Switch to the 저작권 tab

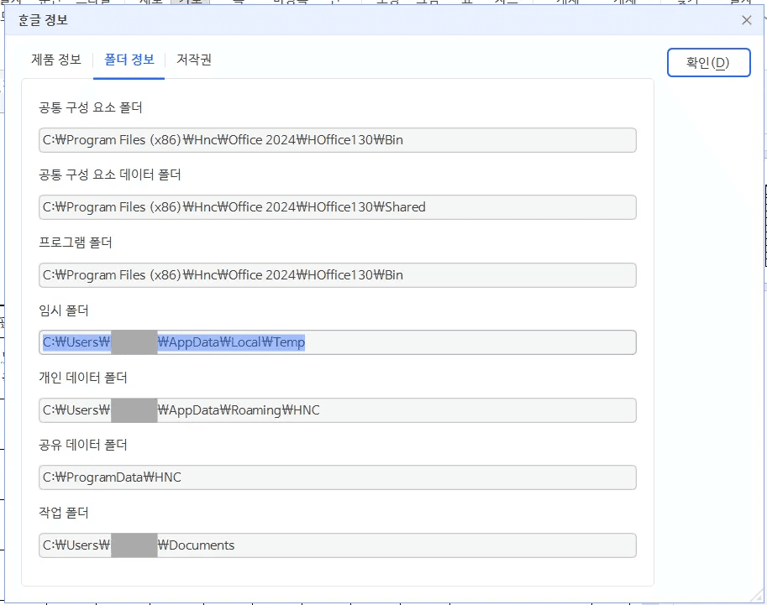pyautogui.click(x=193, y=60)
